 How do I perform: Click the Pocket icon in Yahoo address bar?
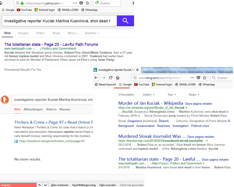click(x=81, y=3)
